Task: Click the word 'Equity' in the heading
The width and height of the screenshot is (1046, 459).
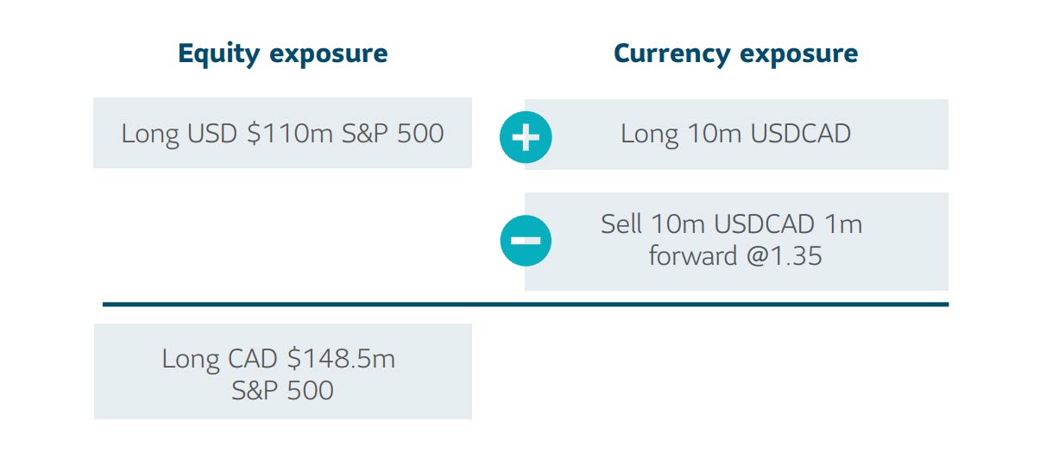Action: click(220, 53)
